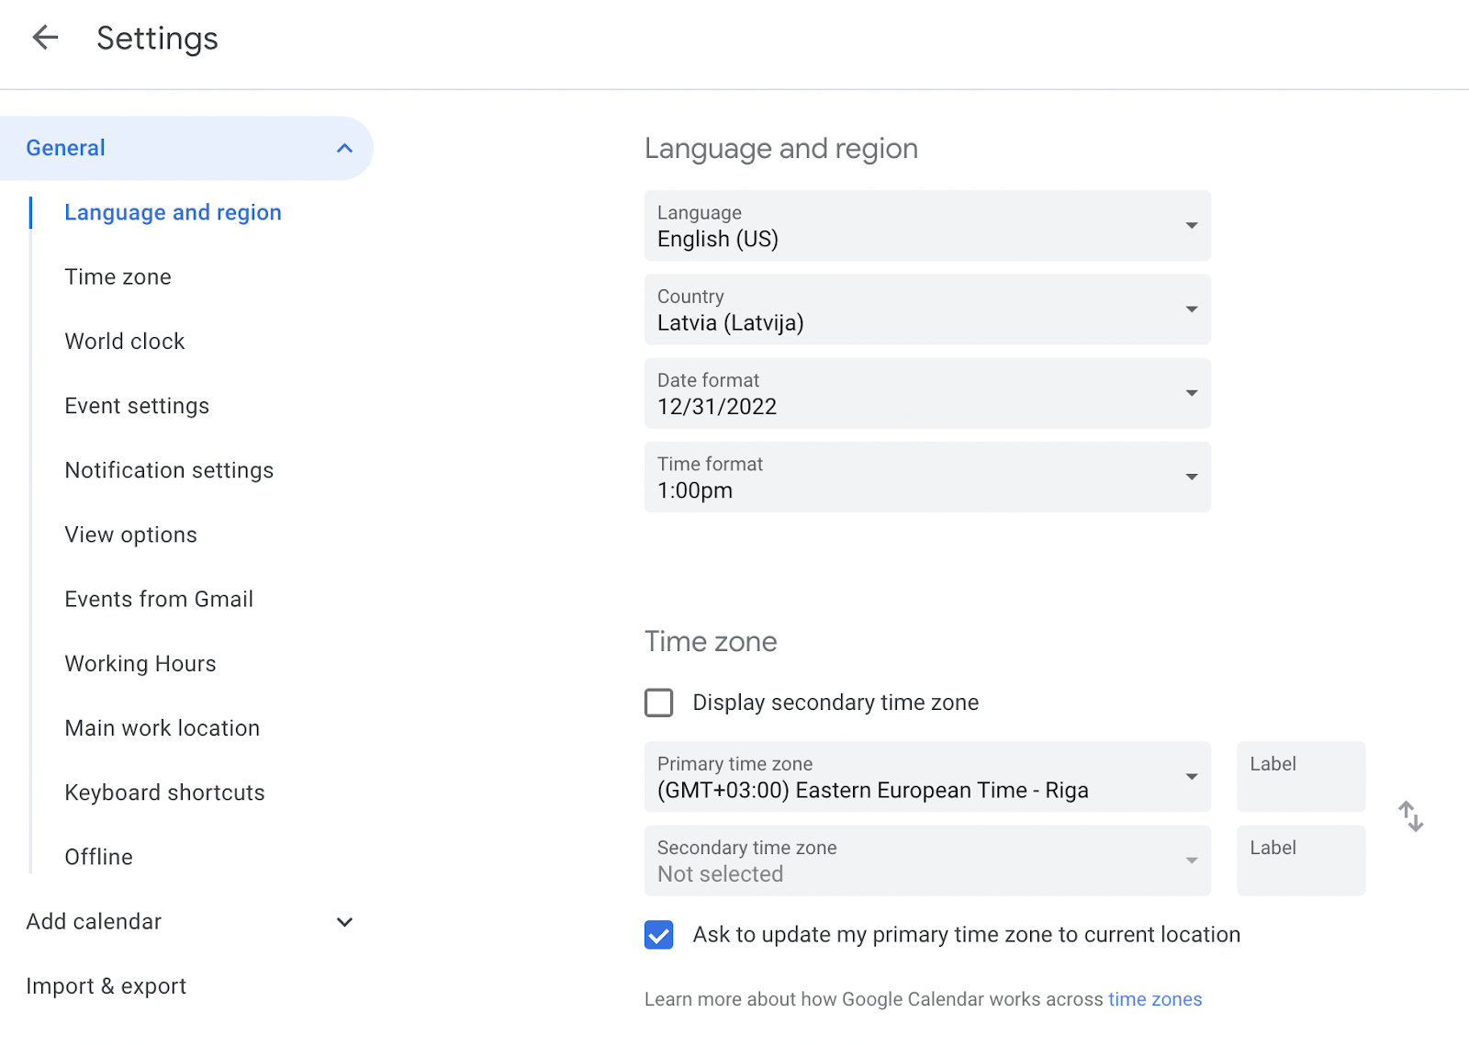Uncheck Ask to update primary time zone
1469x1046 pixels.
tap(658, 935)
